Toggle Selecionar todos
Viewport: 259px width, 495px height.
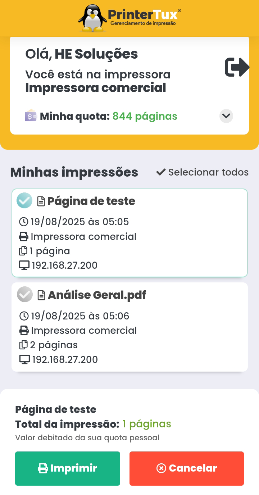point(203,172)
